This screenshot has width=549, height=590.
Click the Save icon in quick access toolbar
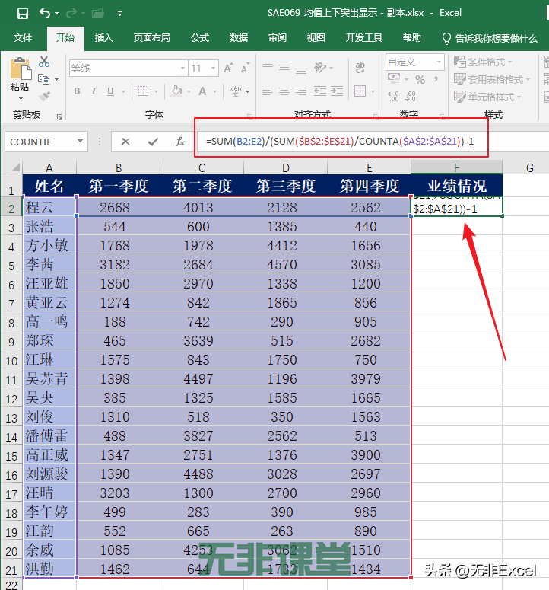(x=23, y=14)
